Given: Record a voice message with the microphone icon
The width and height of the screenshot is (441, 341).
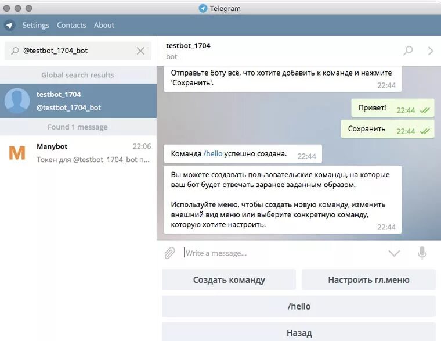Looking at the screenshot, I should point(422,253).
